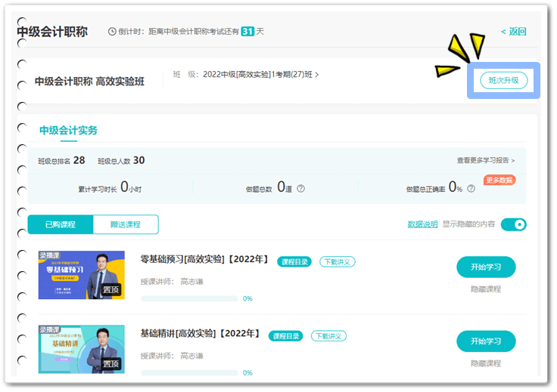Click the 零基础预习 course progress bar
The width and height of the screenshot is (557, 392).
click(188, 298)
